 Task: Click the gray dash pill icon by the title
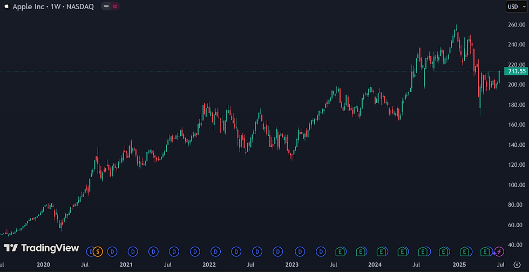pos(106,6)
